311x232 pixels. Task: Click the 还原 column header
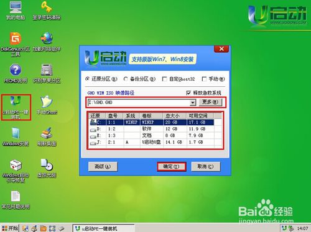click(x=97, y=116)
